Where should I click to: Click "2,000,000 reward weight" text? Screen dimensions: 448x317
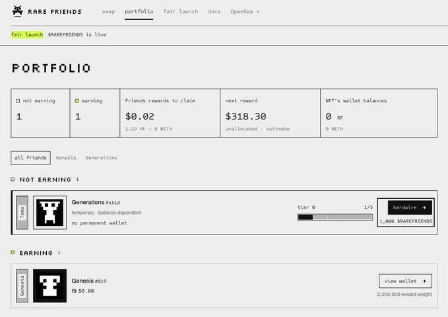tap(404, 295)
